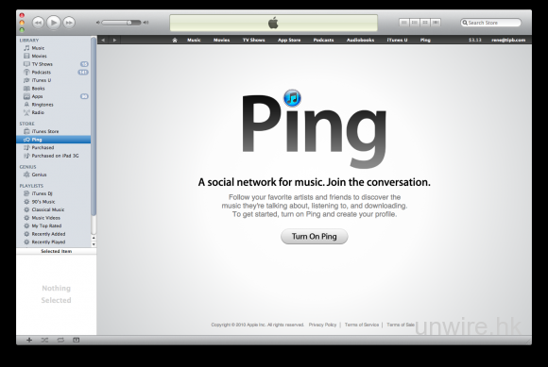The image size is (548, 367).
Task: Click the sidebar scroll up arrow
Action: click(94, 238)
